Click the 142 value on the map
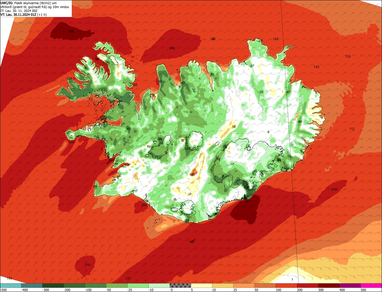The image size is (382, 292). [275, 39]
